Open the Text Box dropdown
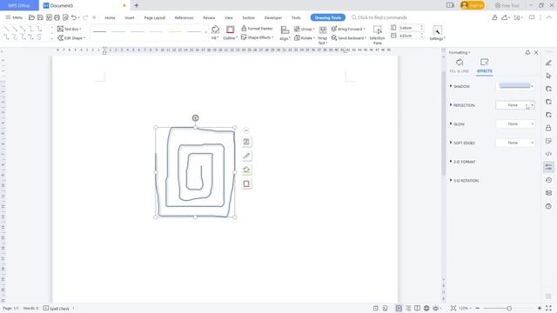The width and height of the screenshot is (557, 313). coord(70,29)
